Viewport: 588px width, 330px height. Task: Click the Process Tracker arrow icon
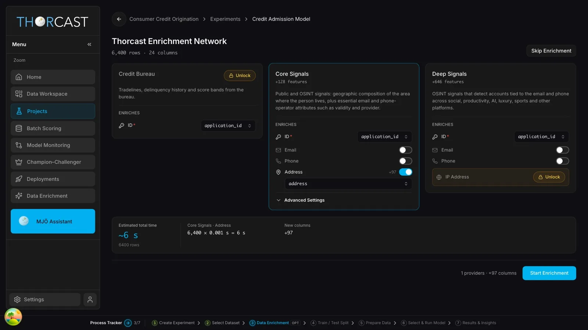click(x=128, y=323)
